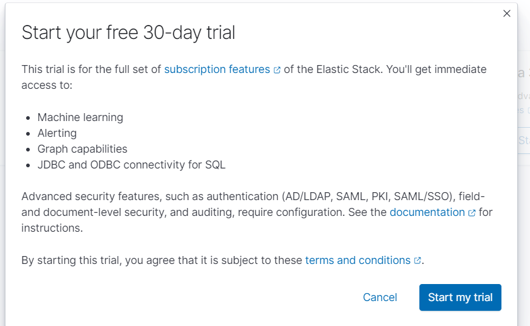Click the 'Start your free 30-day trial' heading
530x326 pixels.
pyautogui.click(x=128, y=33)
